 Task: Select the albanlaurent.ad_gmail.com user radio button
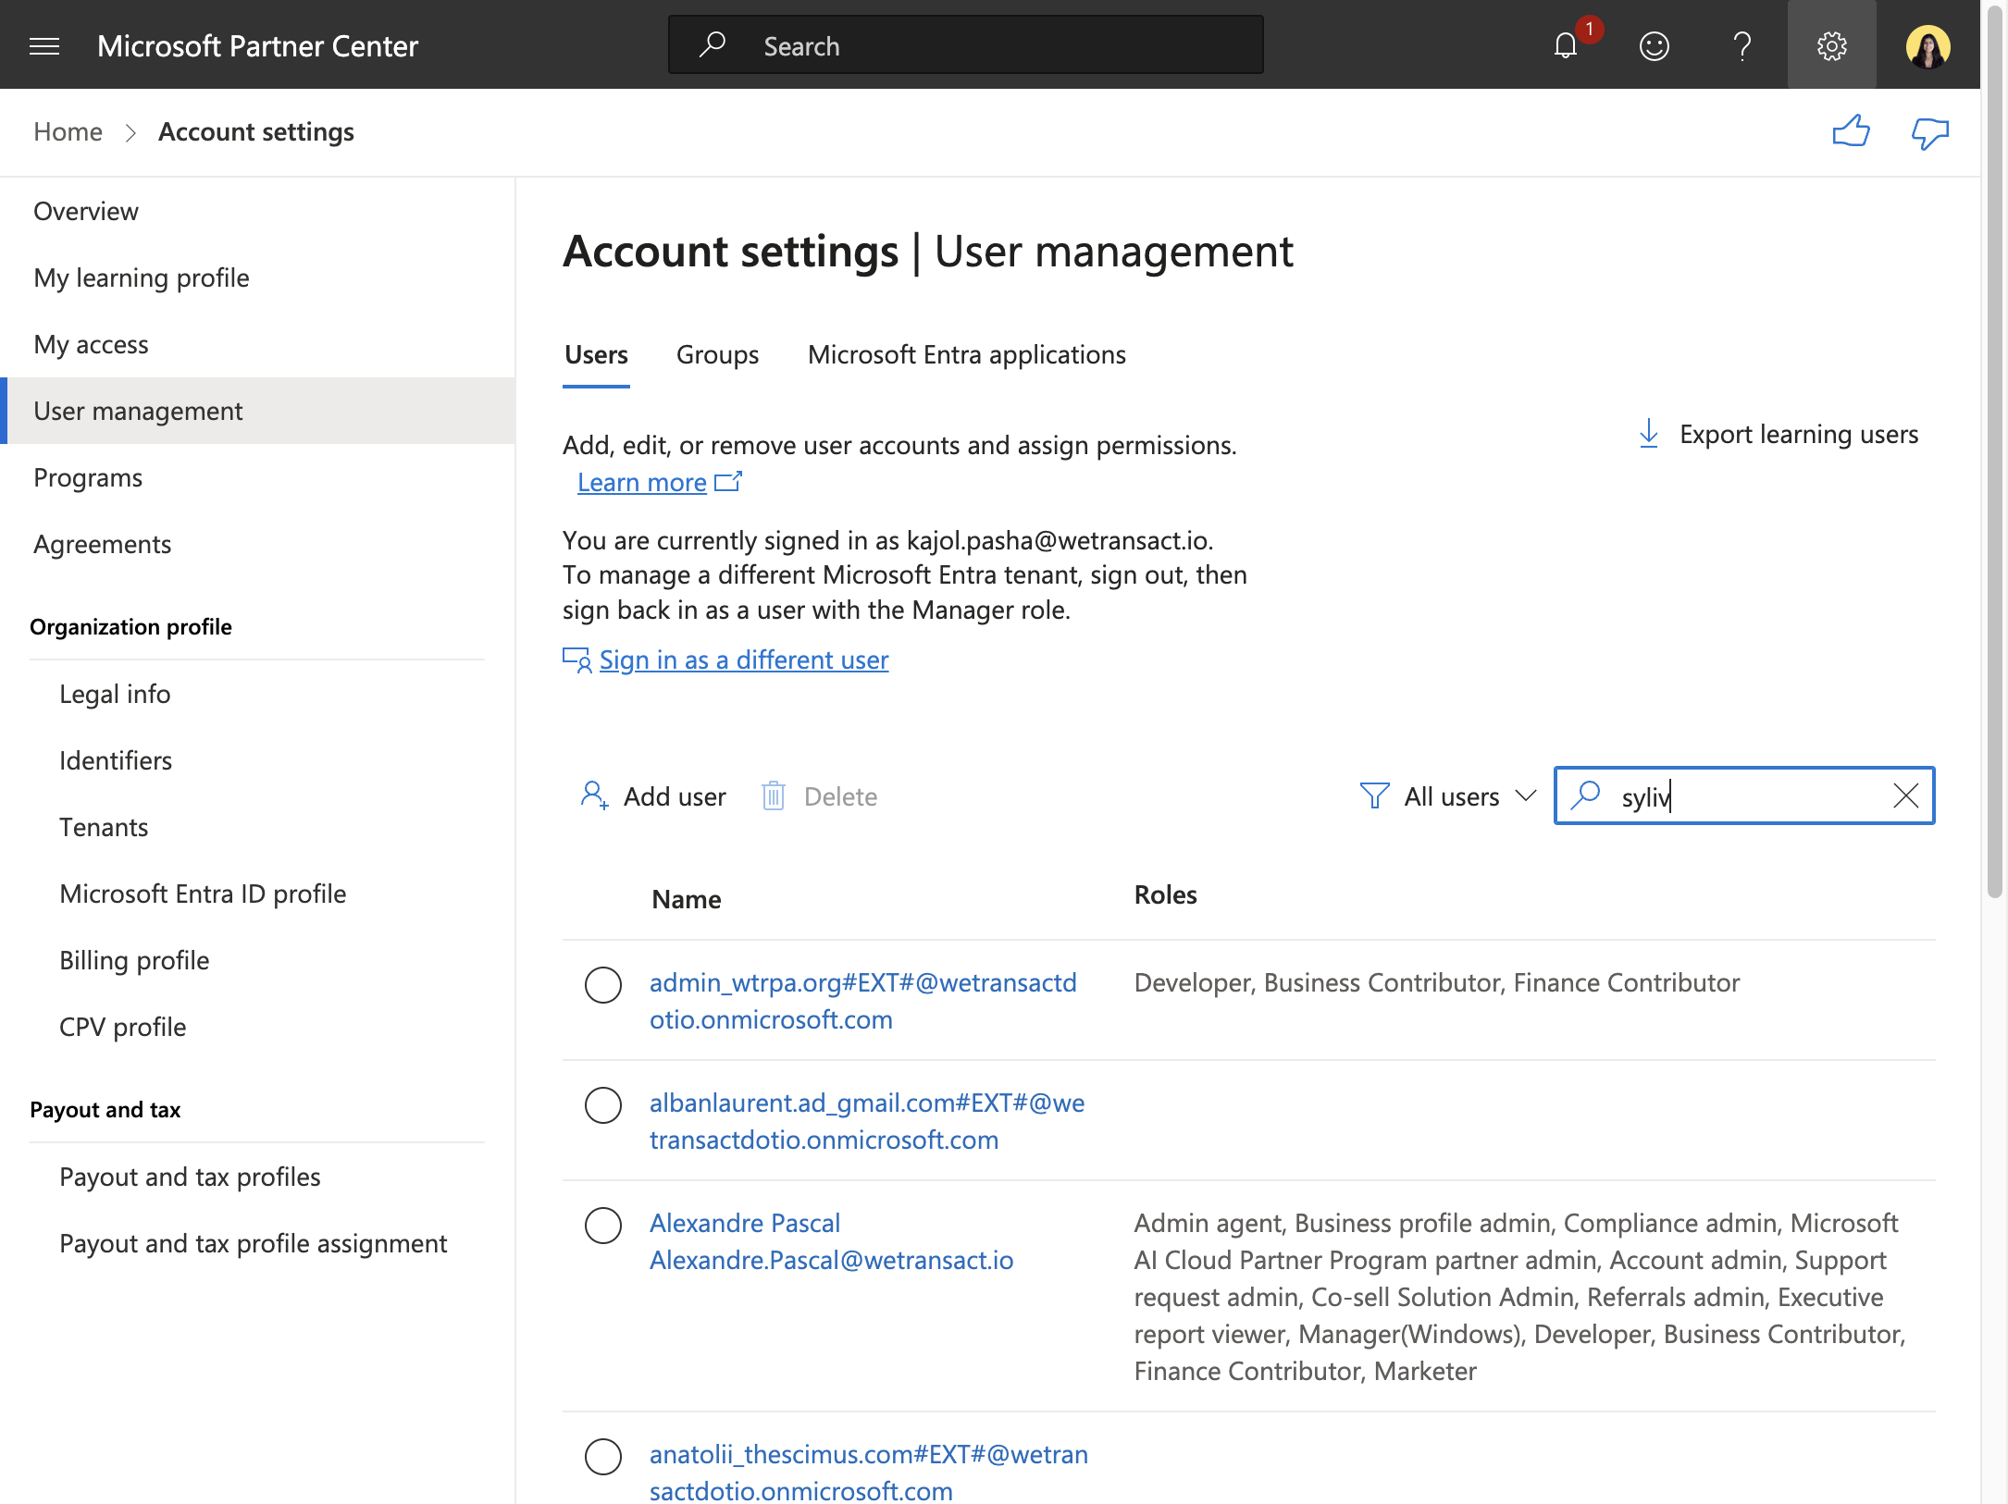[602, 1104]
